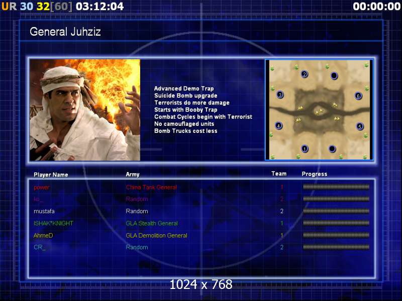Click Bomb Trucks cost less line
This screenshot has height=301, width=402.
coord(185,131)
